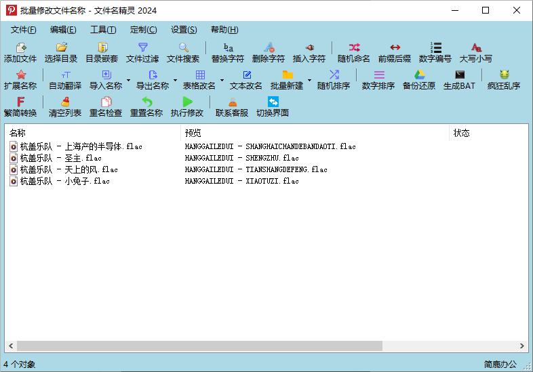This screenshot has height=372, width=533.
Task: Apply 数字排序 lines icon
Action: click(379, 75)
